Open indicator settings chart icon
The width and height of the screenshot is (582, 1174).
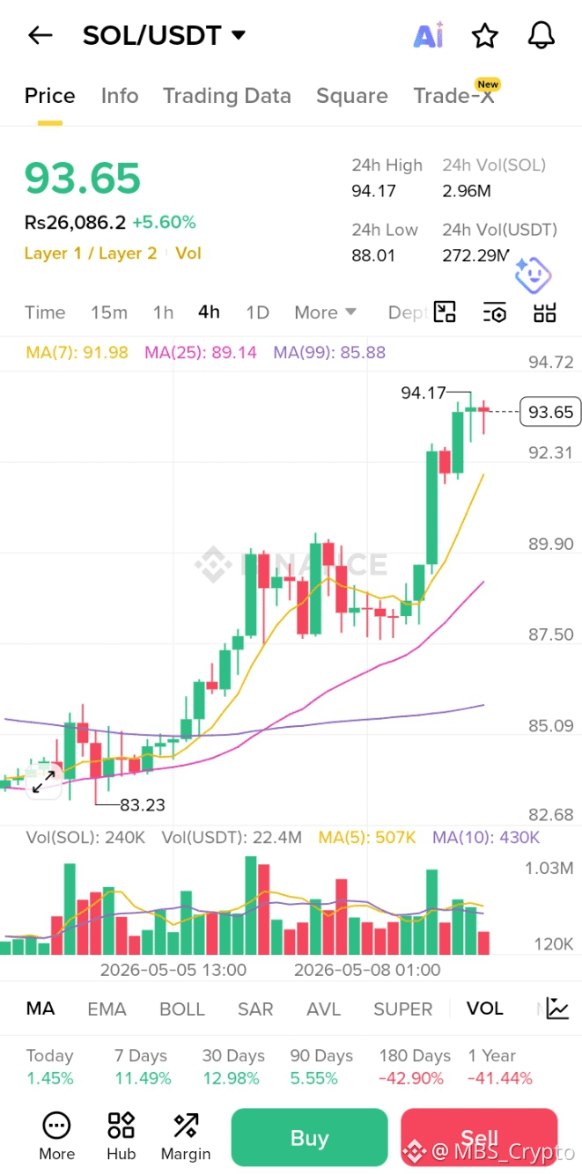pos(557,1009)
